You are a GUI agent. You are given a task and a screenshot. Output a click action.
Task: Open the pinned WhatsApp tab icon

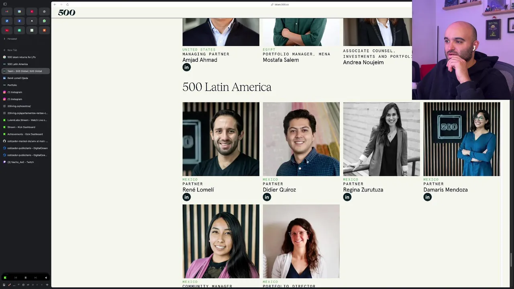click(44, 21)
